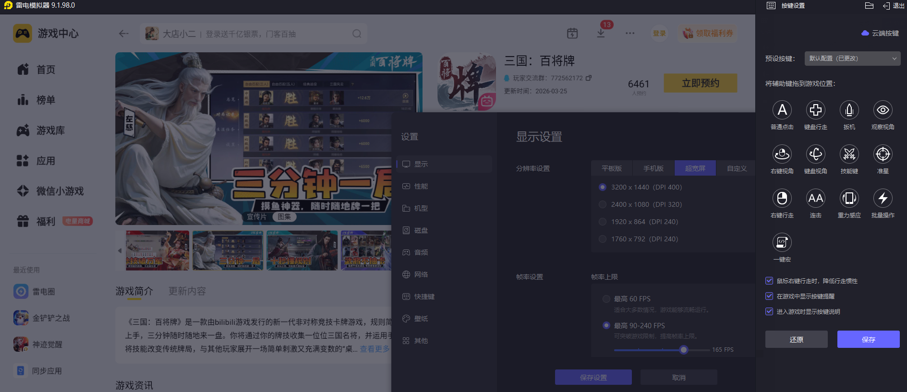Image resolution: width=907 pixels, height=392 pixels.
Task: Select the 一键宏 macro icon
Action: pos(782,242)
